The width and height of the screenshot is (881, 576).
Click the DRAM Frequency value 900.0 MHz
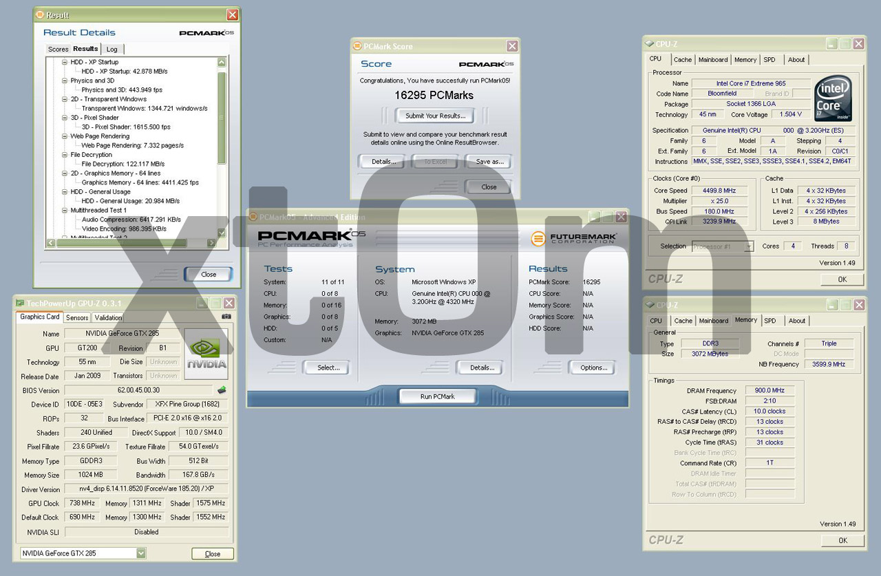point(769,390)
